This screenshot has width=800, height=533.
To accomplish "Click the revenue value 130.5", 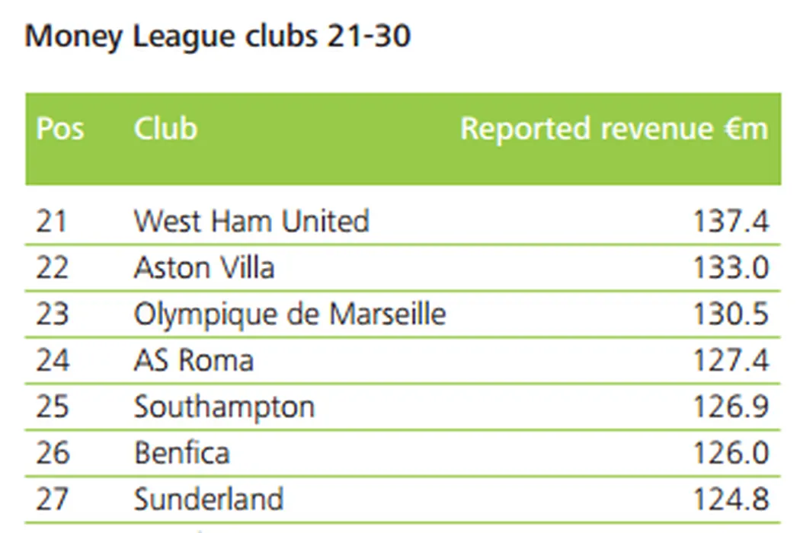I will pyautogui.click(x=731, y=314).
